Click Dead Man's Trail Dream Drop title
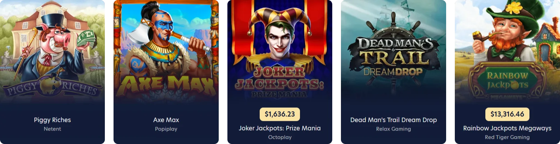This screenshot has height=144, width=560. (x=393, y=120)
